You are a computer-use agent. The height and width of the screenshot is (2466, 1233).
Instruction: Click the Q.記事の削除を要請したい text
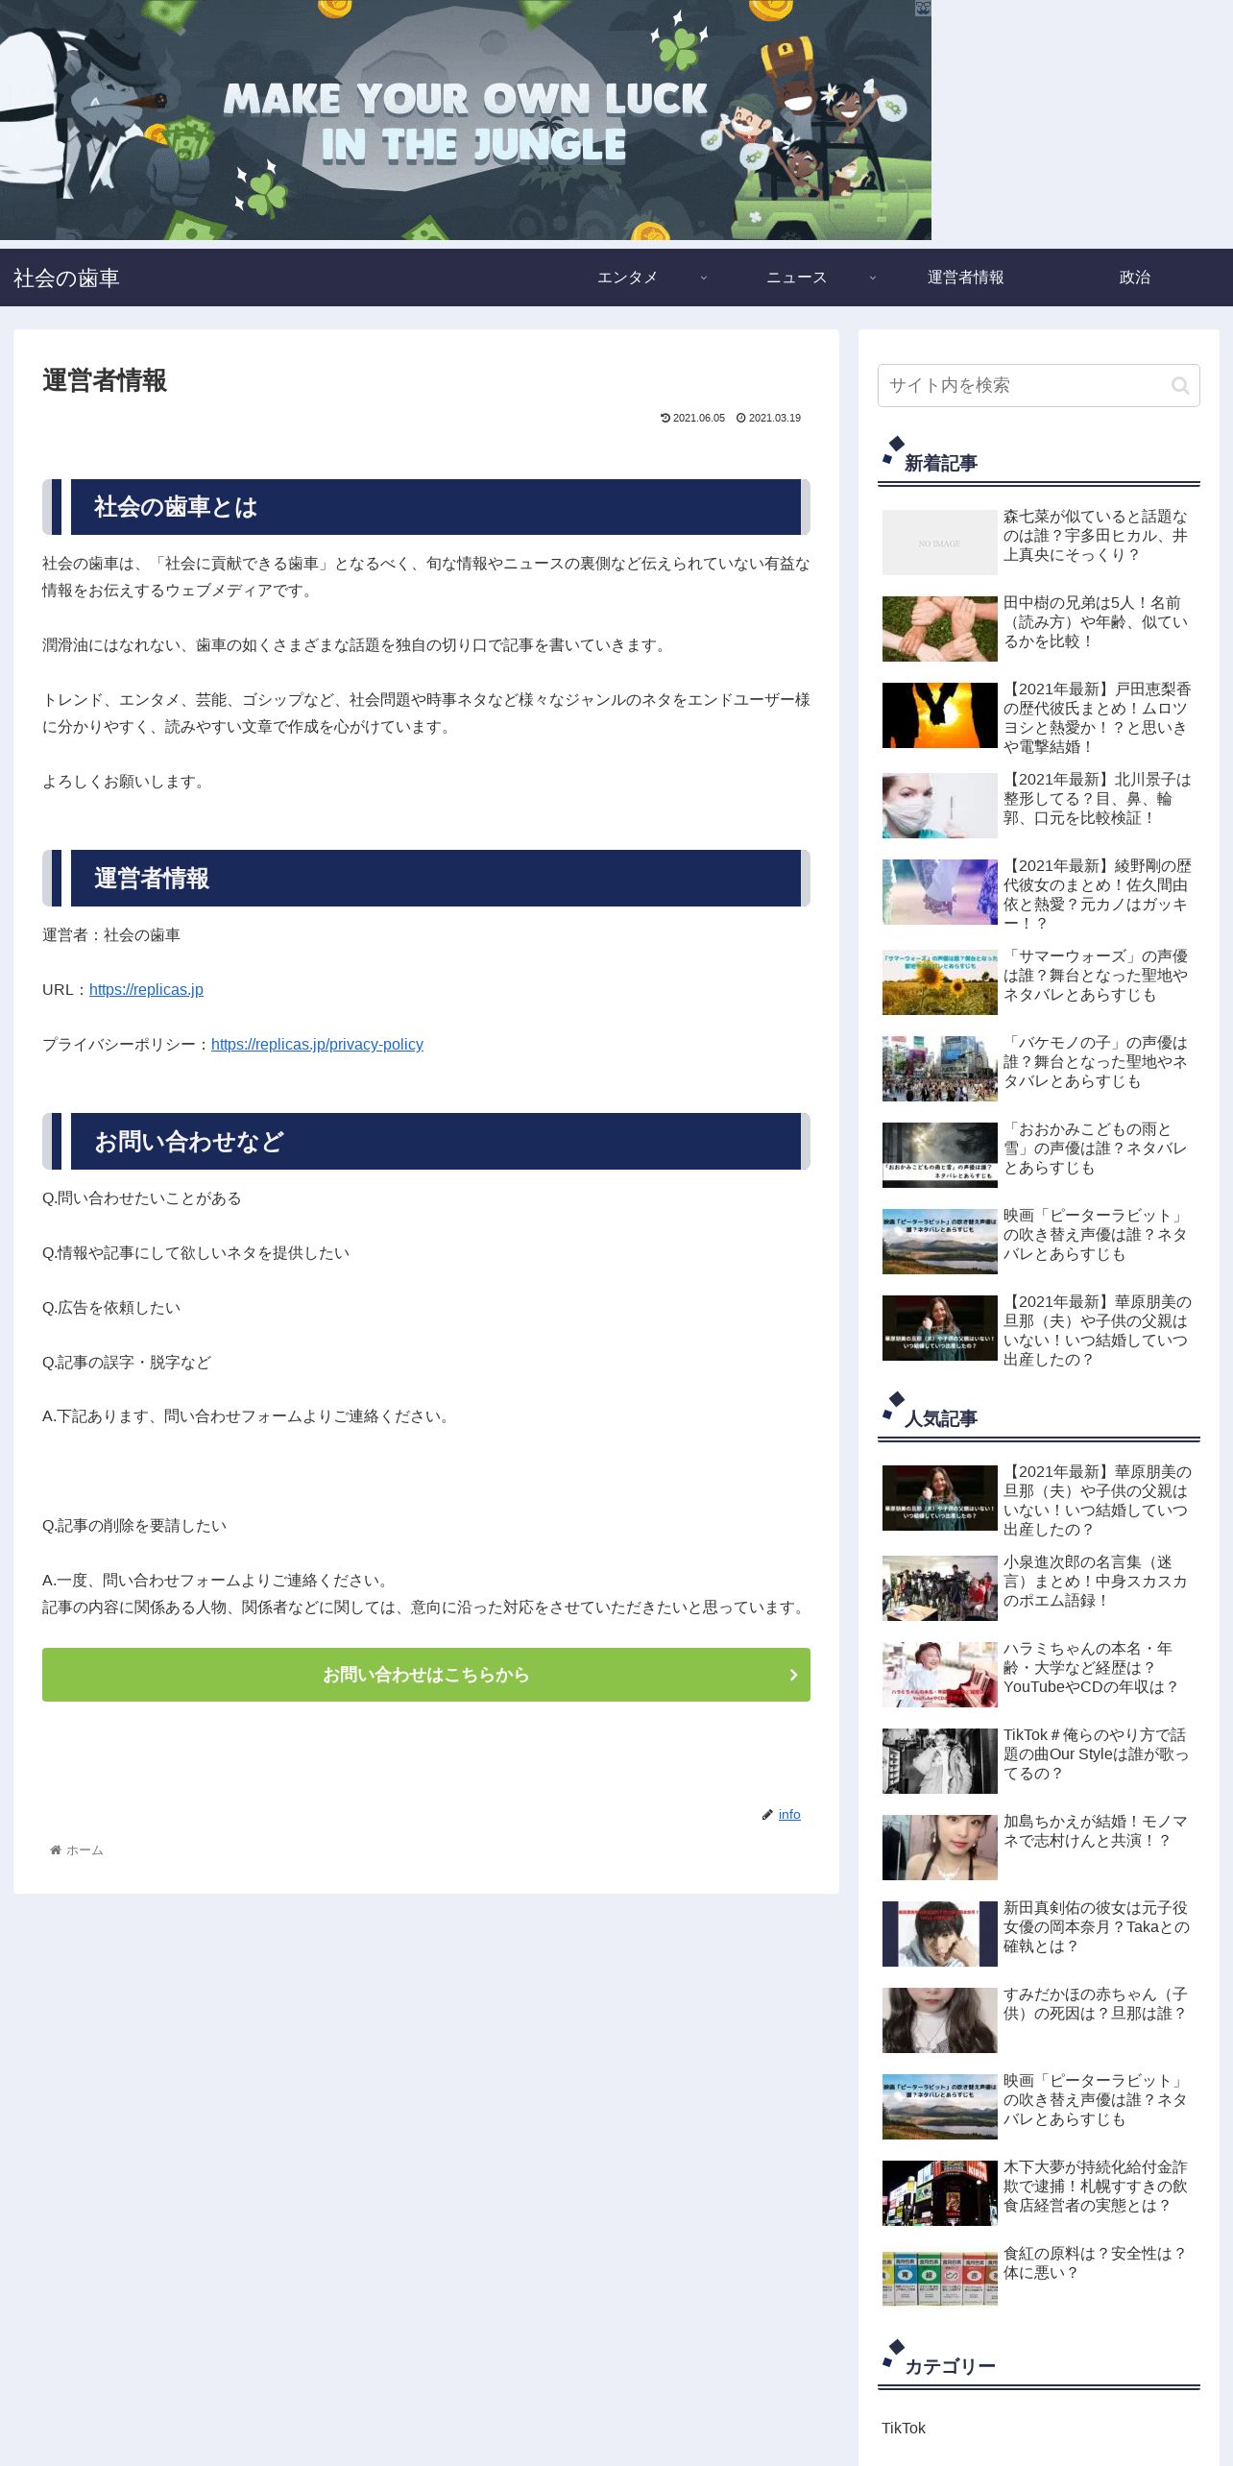[134, 1526]
